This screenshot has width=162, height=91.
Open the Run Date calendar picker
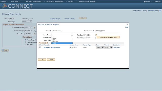click(97, 35)
